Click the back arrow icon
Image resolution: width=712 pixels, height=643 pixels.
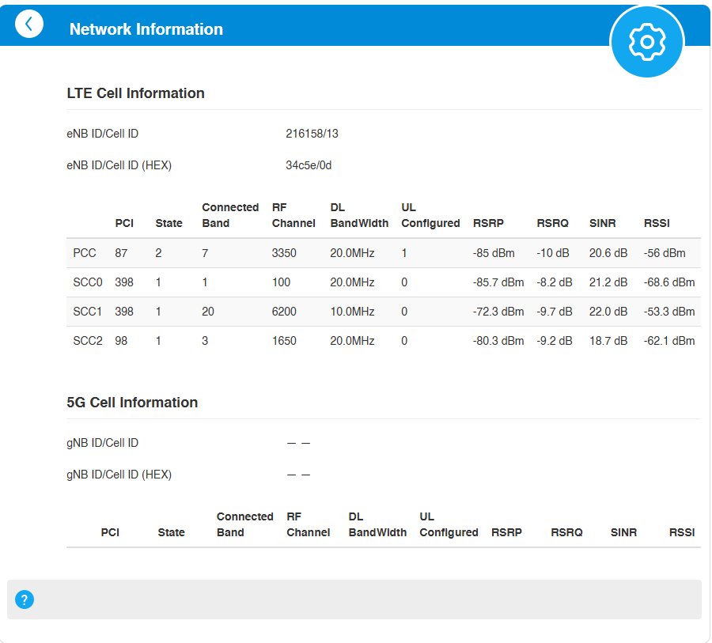(29, 25)
